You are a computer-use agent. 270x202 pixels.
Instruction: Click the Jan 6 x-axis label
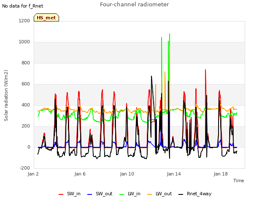click(x=80, y=174)
